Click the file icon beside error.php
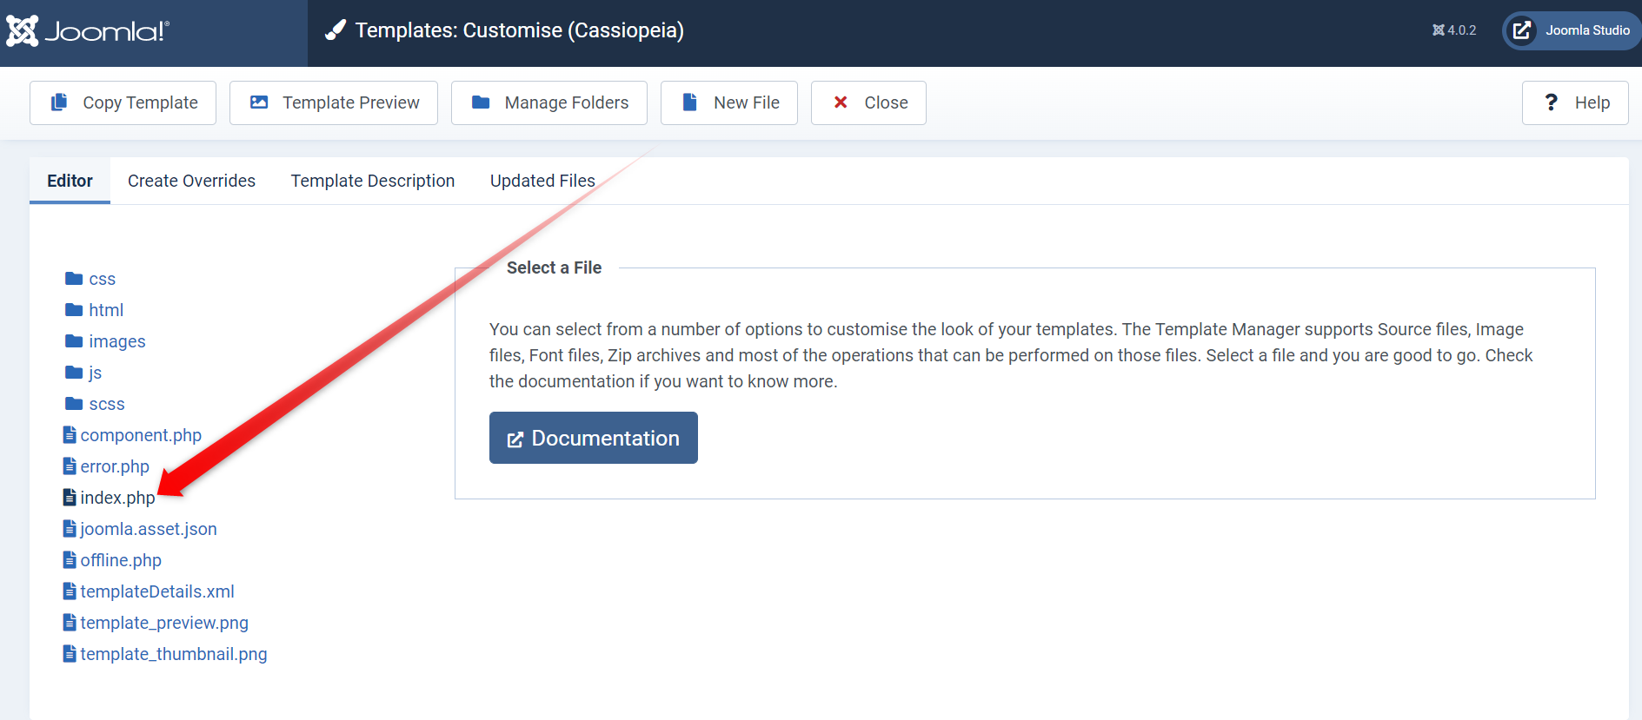The height and width of the screenshot is (720, 1642). pos(70,466)
